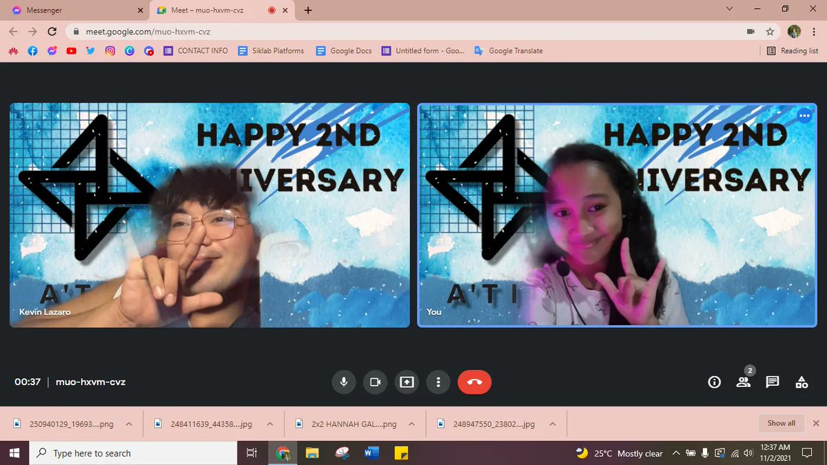Screen dimensions: 827x465
Task: Expand options for 248411639_44358 download
Action: (x=269, y=424)
